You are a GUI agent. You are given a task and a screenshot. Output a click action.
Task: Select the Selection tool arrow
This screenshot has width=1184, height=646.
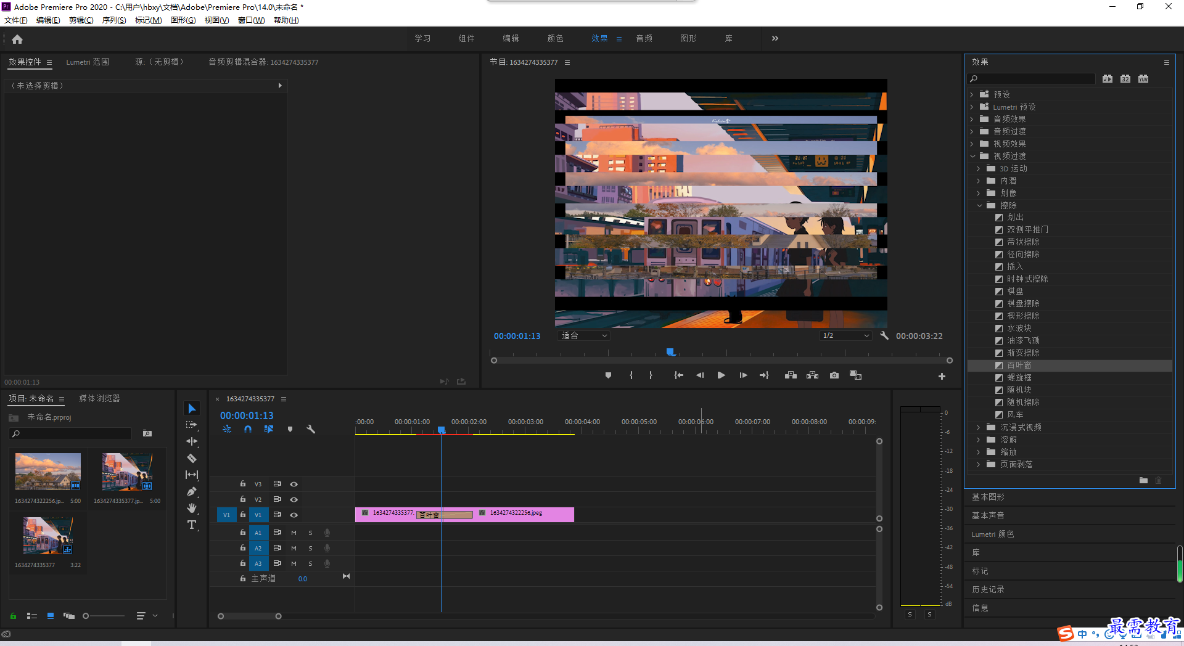(191, 409)
